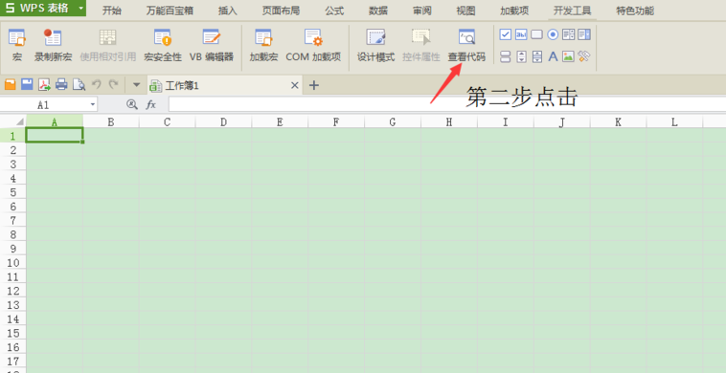This screenshot has width=726, height=373.
Task: Click greyed 控件属性 control properties
Action: 420,45
